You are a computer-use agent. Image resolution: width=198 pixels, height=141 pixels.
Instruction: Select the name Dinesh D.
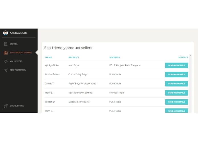pos(50,102)
